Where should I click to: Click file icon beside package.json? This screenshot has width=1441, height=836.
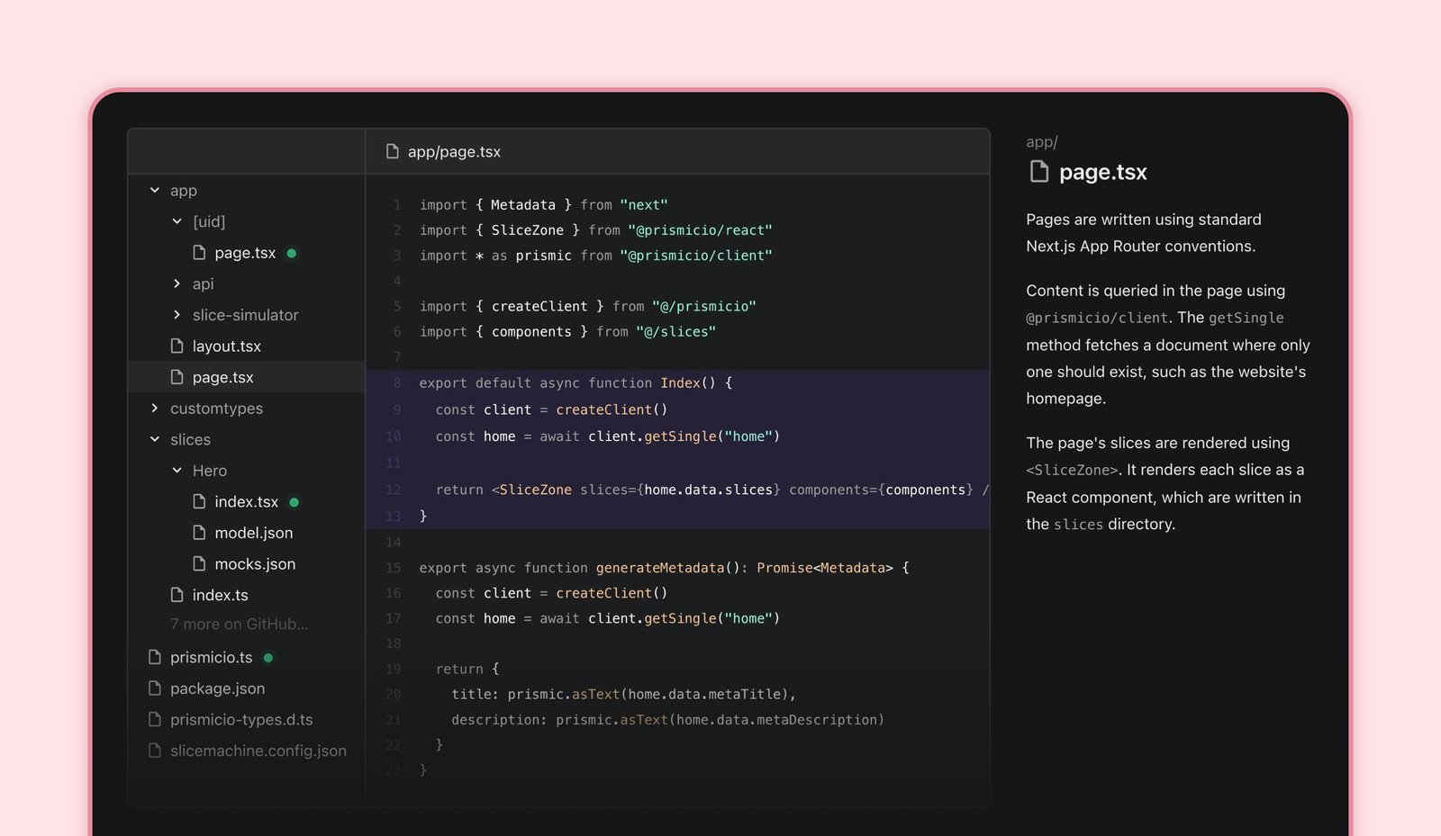coord(155,688)
